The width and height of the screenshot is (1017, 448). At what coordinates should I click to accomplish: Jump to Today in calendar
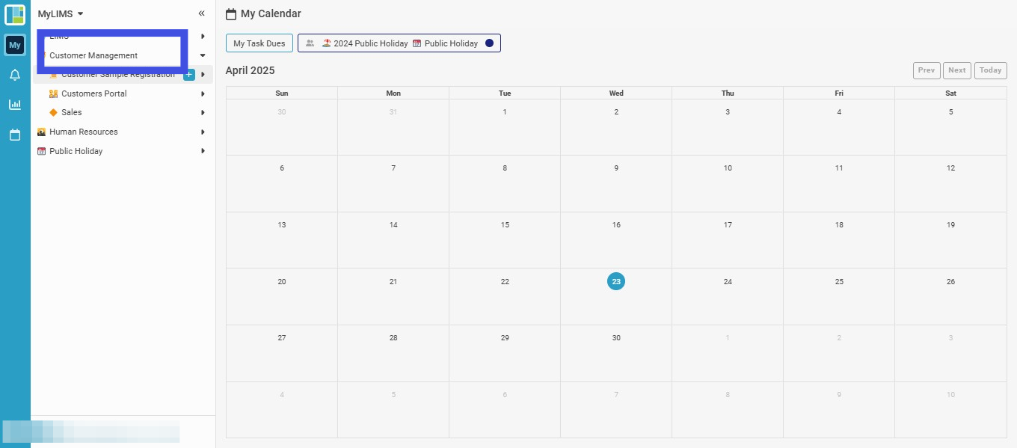tap(991, 70)
